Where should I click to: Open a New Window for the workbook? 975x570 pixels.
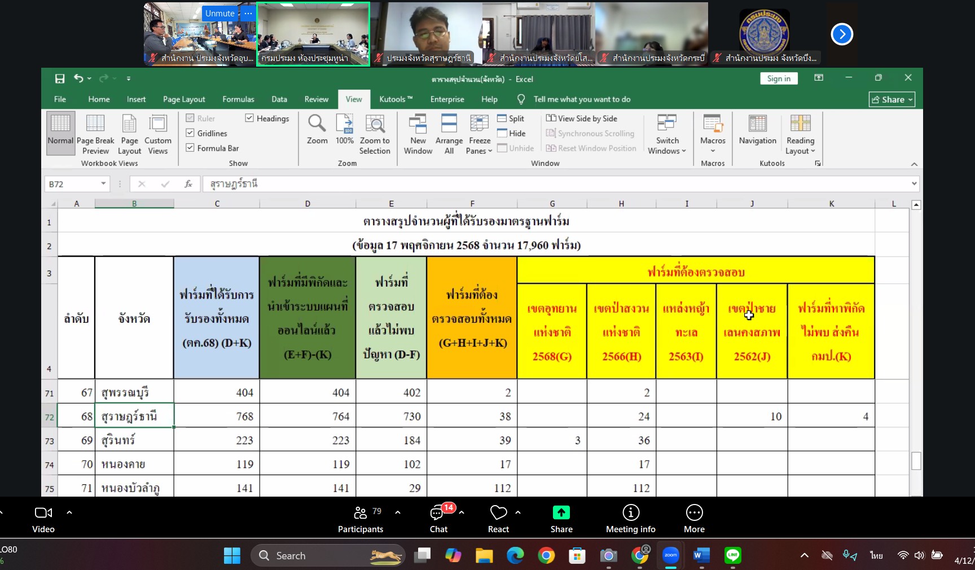tap(418, 125)
